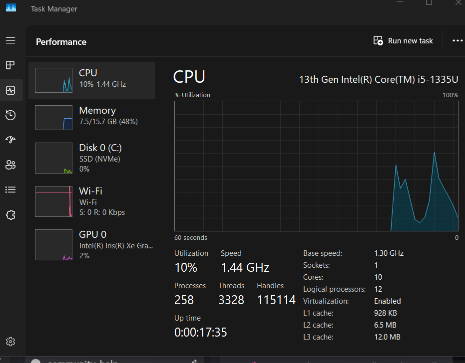Click the Logical processors value 12
This screenshot has height=363, width=465.
pos(378,289)
